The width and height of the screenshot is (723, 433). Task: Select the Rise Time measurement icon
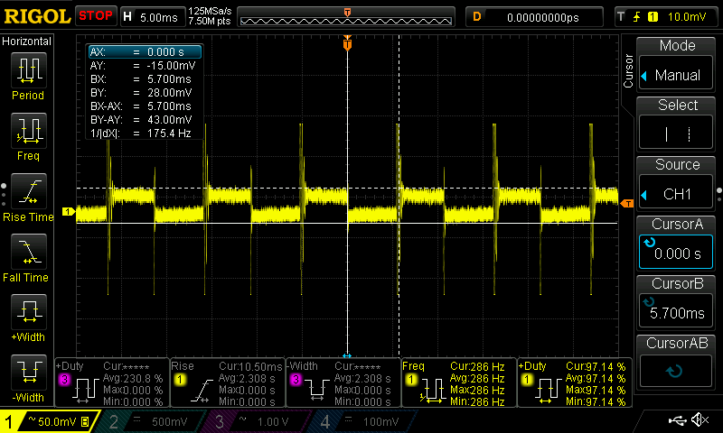(x=29, y=191)
